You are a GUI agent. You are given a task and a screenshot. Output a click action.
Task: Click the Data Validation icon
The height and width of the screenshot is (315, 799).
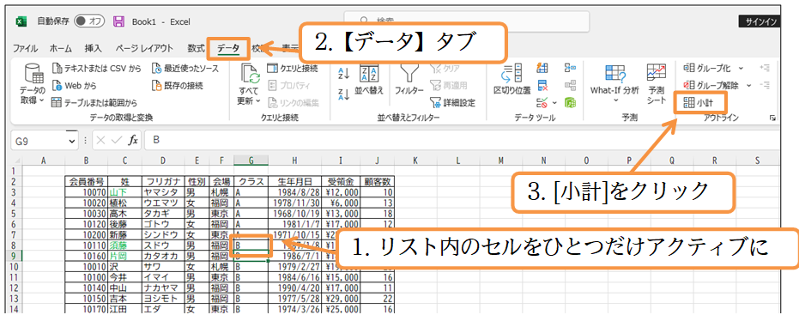coord(542,103)
